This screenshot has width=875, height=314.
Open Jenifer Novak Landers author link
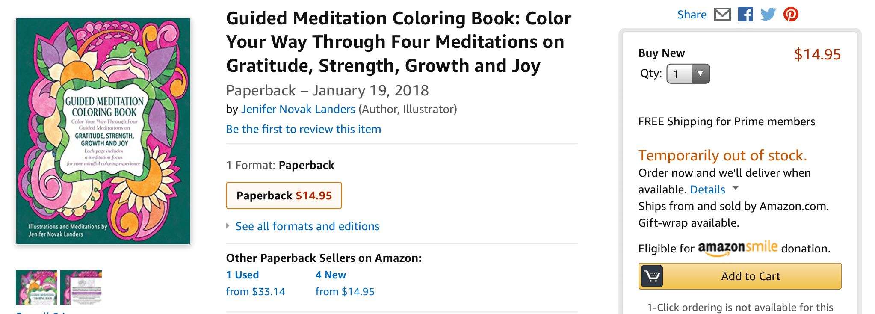[x=298, y=109]
